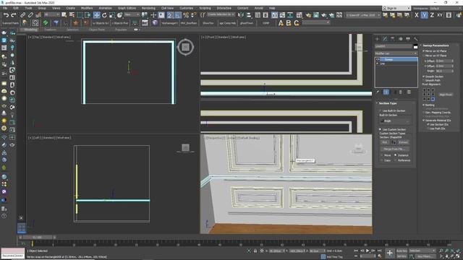Activate the Select and Scale tool
Image resolution: width=463 pixels, height=260 pixels.
112,15
